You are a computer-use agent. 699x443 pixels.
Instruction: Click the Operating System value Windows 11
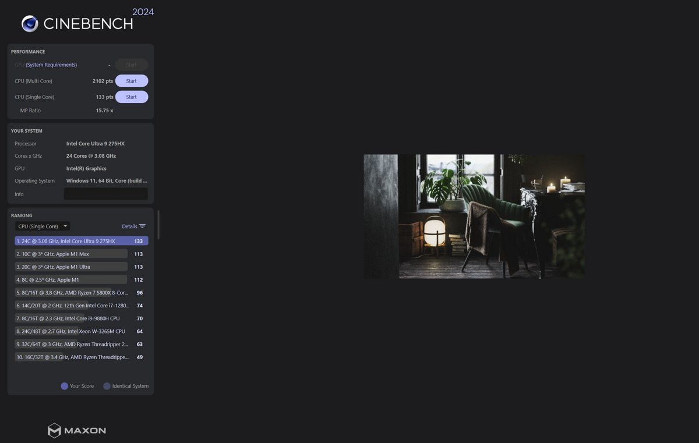[107, 181]
